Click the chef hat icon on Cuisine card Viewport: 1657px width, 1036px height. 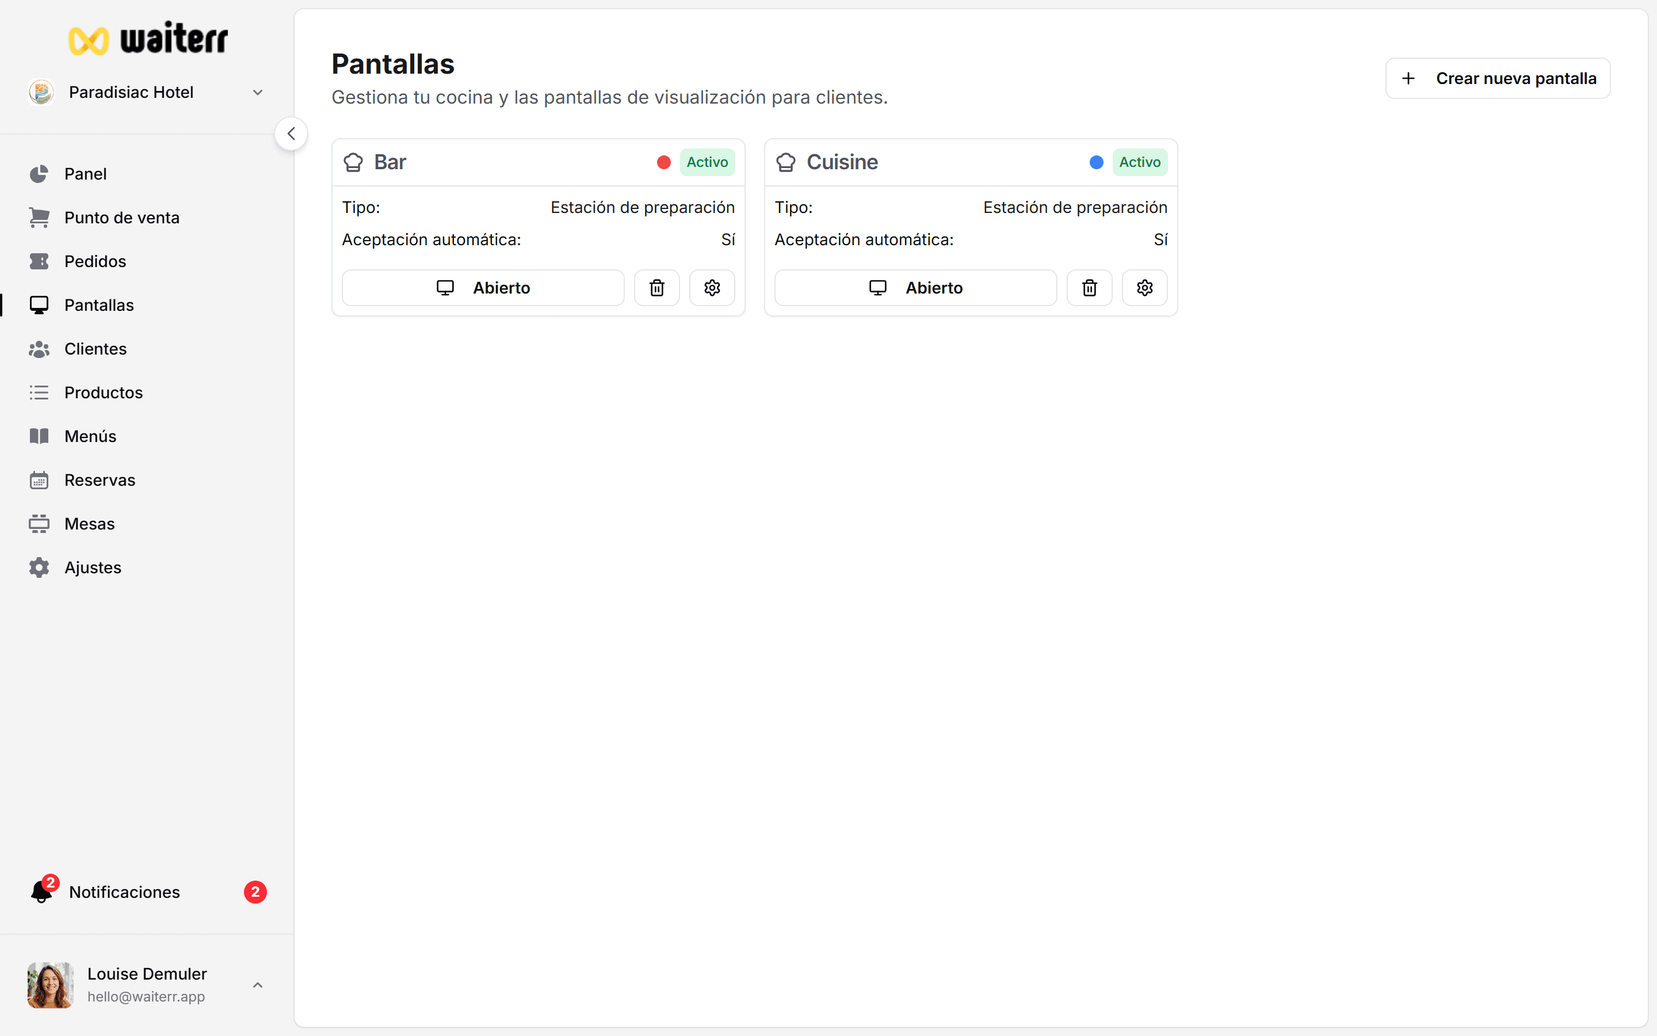coord(786,162)
